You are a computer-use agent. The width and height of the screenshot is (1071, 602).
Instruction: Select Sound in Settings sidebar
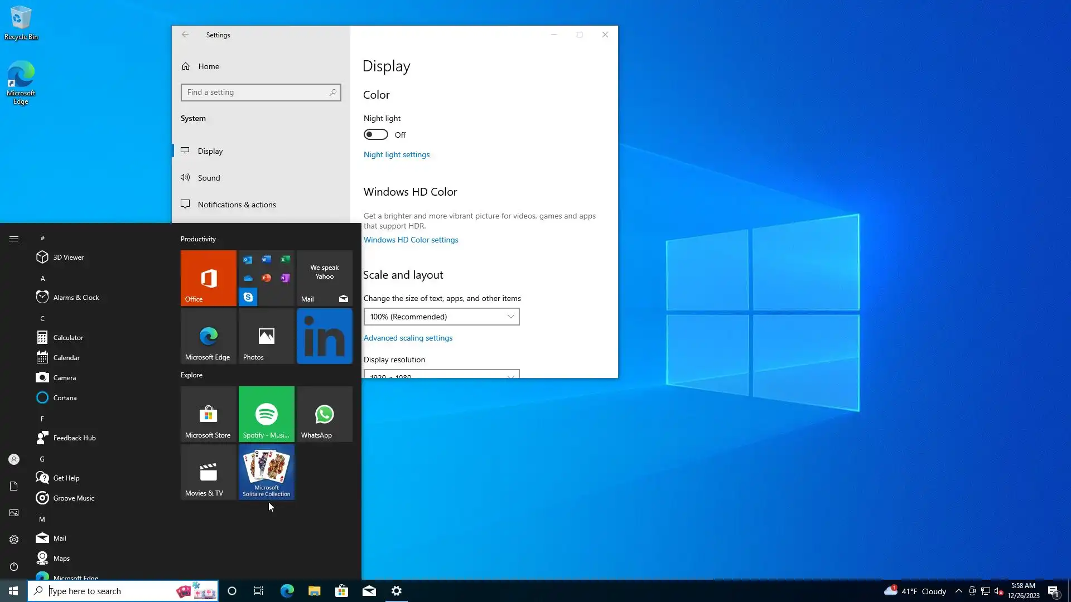coord(209,178)
